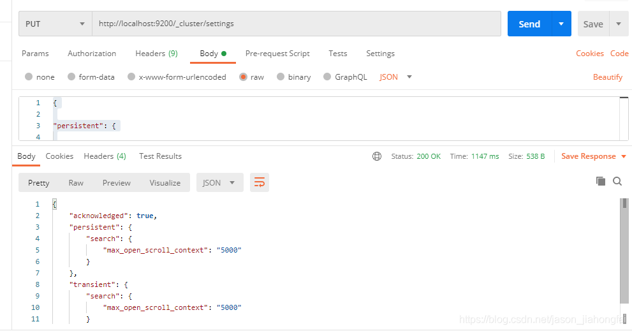Click the wrap lines icon in response

(259, 183)
